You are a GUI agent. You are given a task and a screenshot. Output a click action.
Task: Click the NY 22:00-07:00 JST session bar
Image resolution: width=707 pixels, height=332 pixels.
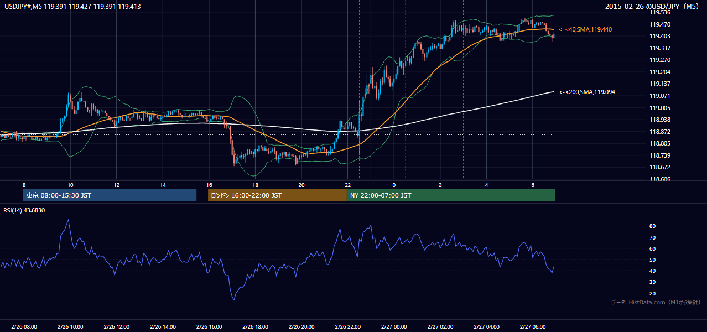tap(451, 195)
